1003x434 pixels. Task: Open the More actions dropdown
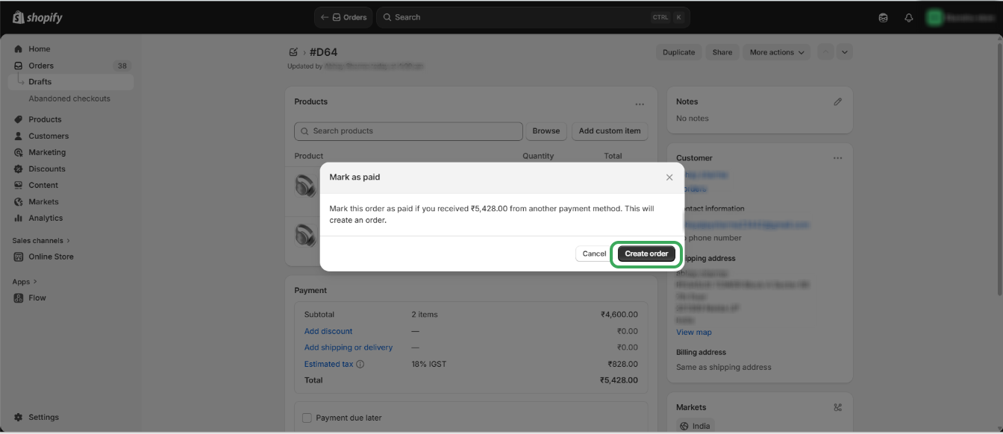[x=778, y=52]
